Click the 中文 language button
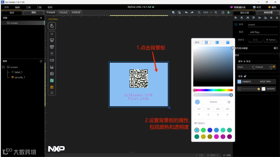This screenshot has width=280, height=157. click(x=257, y=7)
